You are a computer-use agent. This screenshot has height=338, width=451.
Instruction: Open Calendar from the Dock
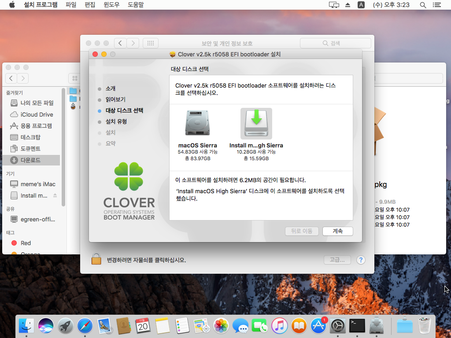point(143,326)
